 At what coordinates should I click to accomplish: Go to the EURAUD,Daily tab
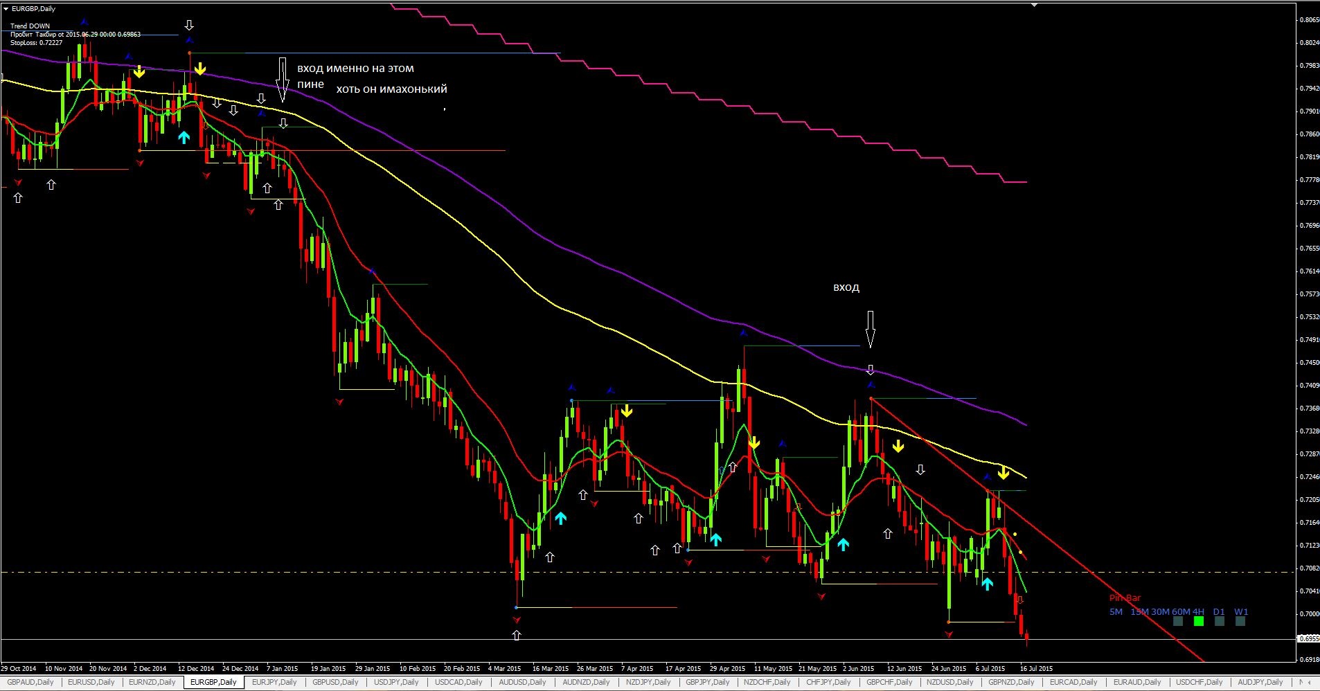[x=1137, y=682]
